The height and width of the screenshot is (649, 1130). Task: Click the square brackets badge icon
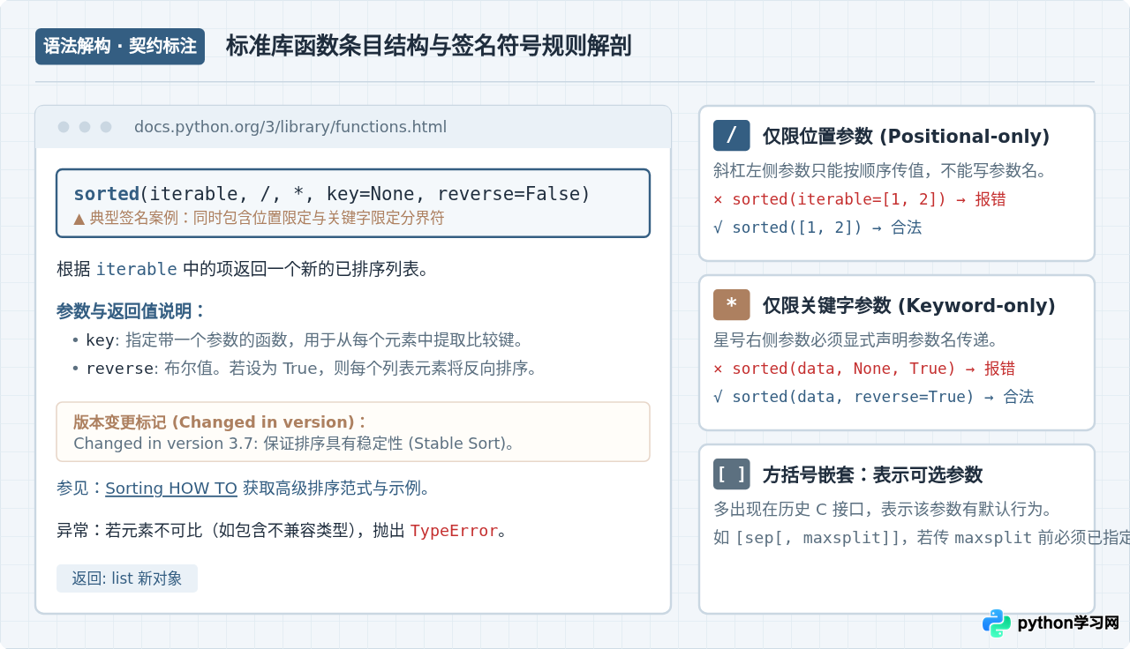point(732,474)
